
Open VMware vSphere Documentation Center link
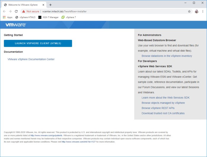tap(31, 59)
